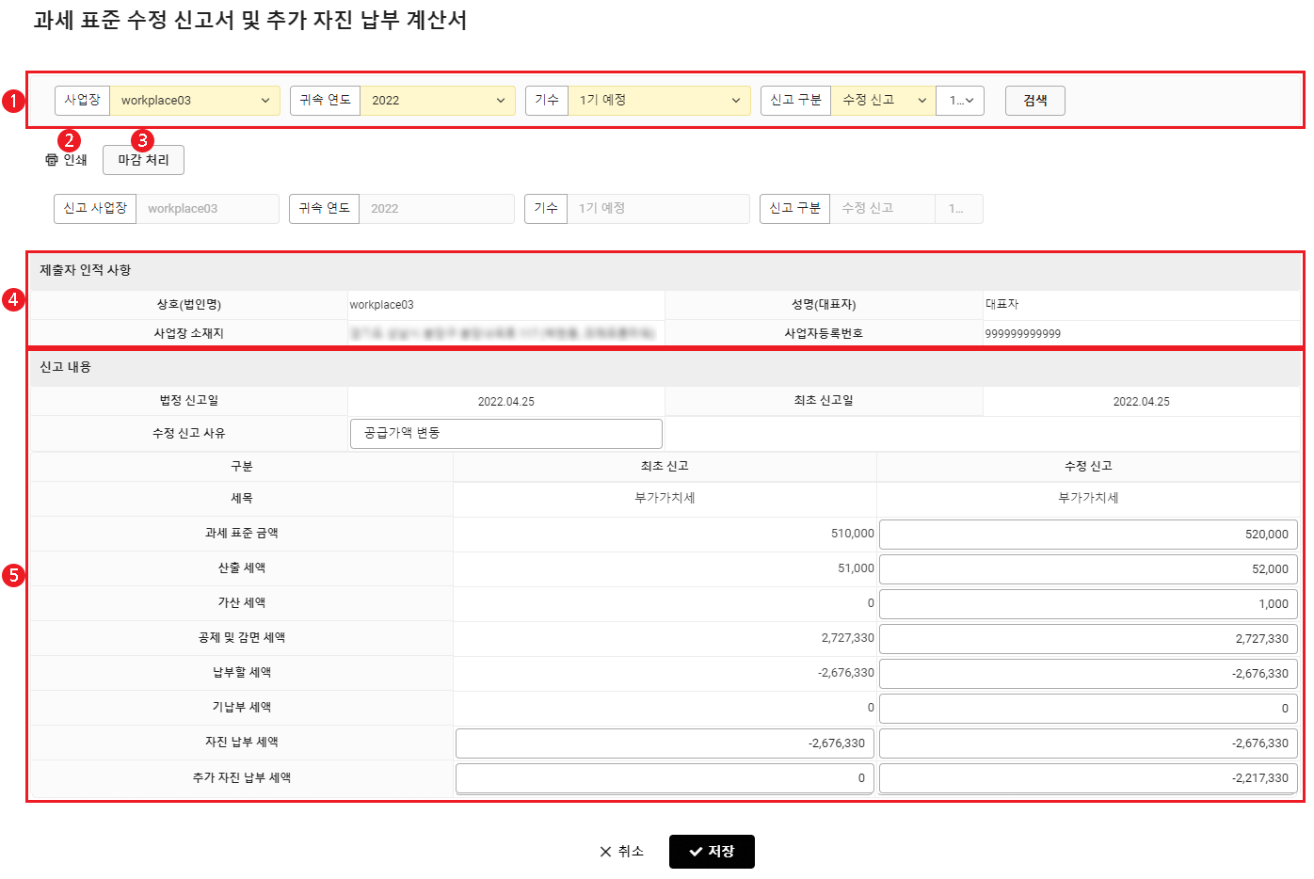Screen dimensions: 1314x879
Task: Click the 마감 처리 button
Action: [x=143, y=160]
